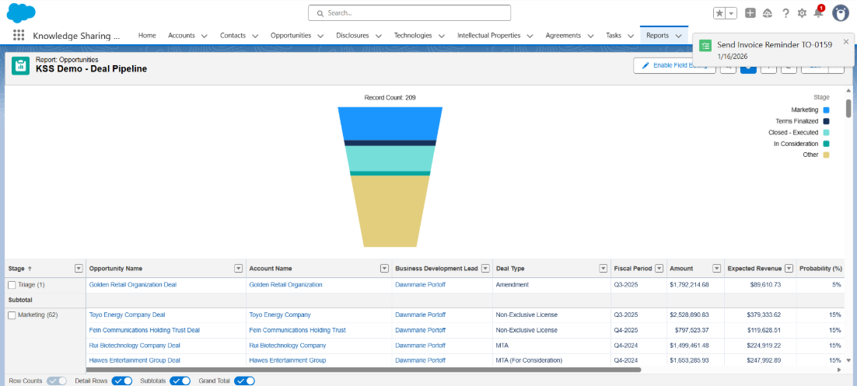Dismiss the Send Invoice Reminder notification
The width and height of the screenshot is (857, 386).
coord(846,41)
